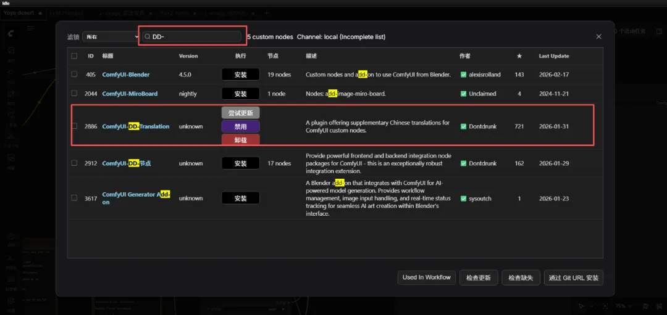Close the custom nodes manager dialog
Screen dimensions: 667x315
click(x=598, y=37)
